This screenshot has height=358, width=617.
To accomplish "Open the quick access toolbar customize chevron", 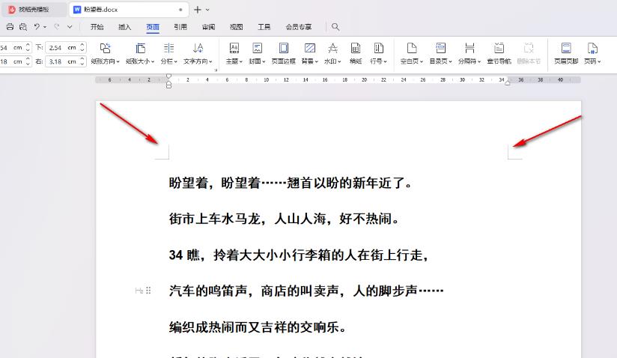I will coord(70,27).
